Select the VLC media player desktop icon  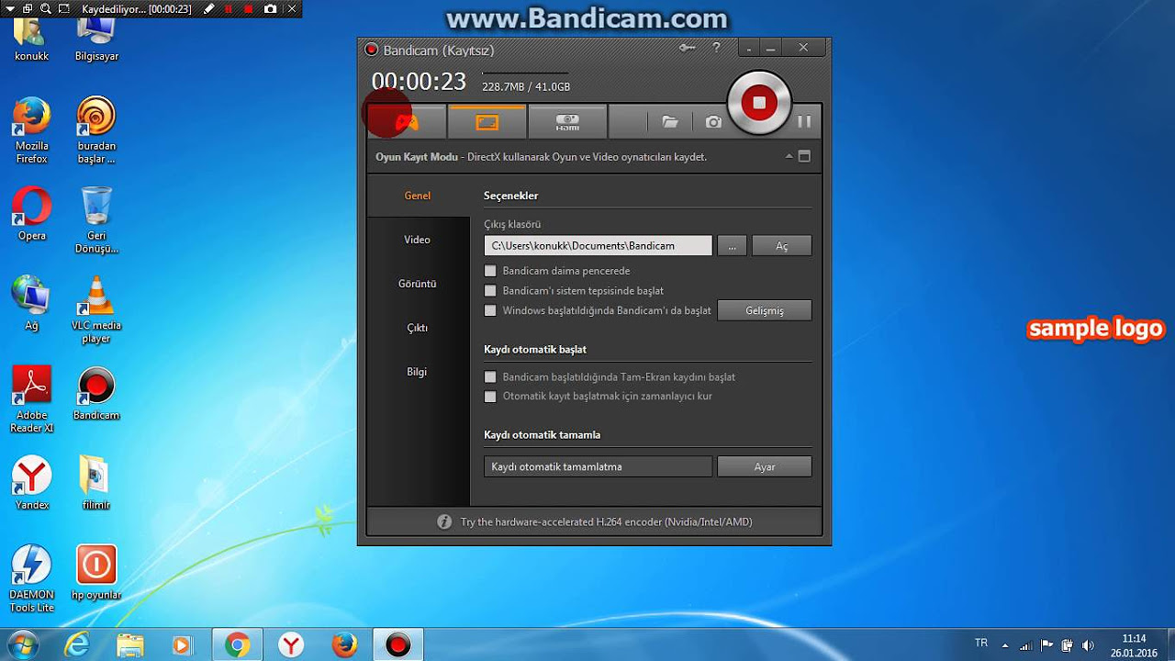click(x=96, y=309)
